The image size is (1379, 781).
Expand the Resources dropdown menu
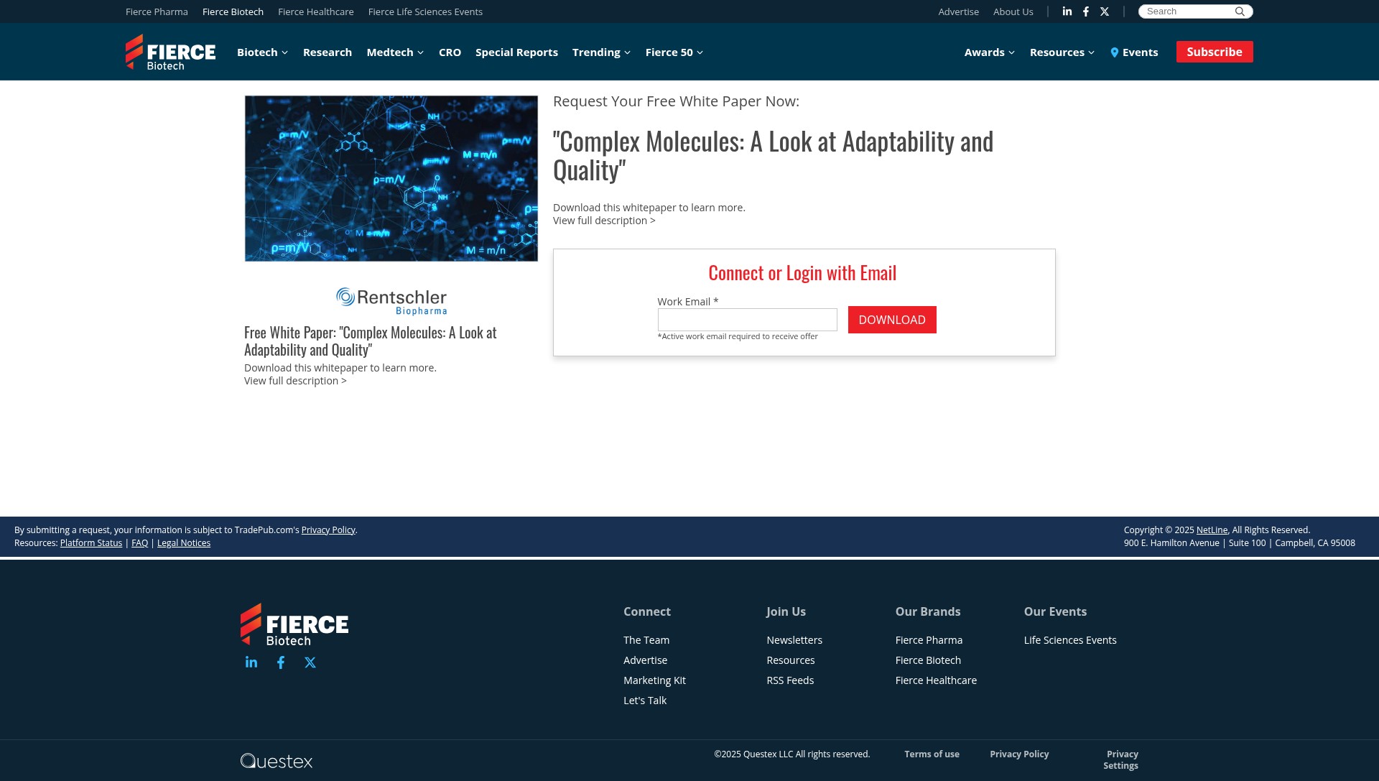pyautogui.click(x=1062, y=52)
